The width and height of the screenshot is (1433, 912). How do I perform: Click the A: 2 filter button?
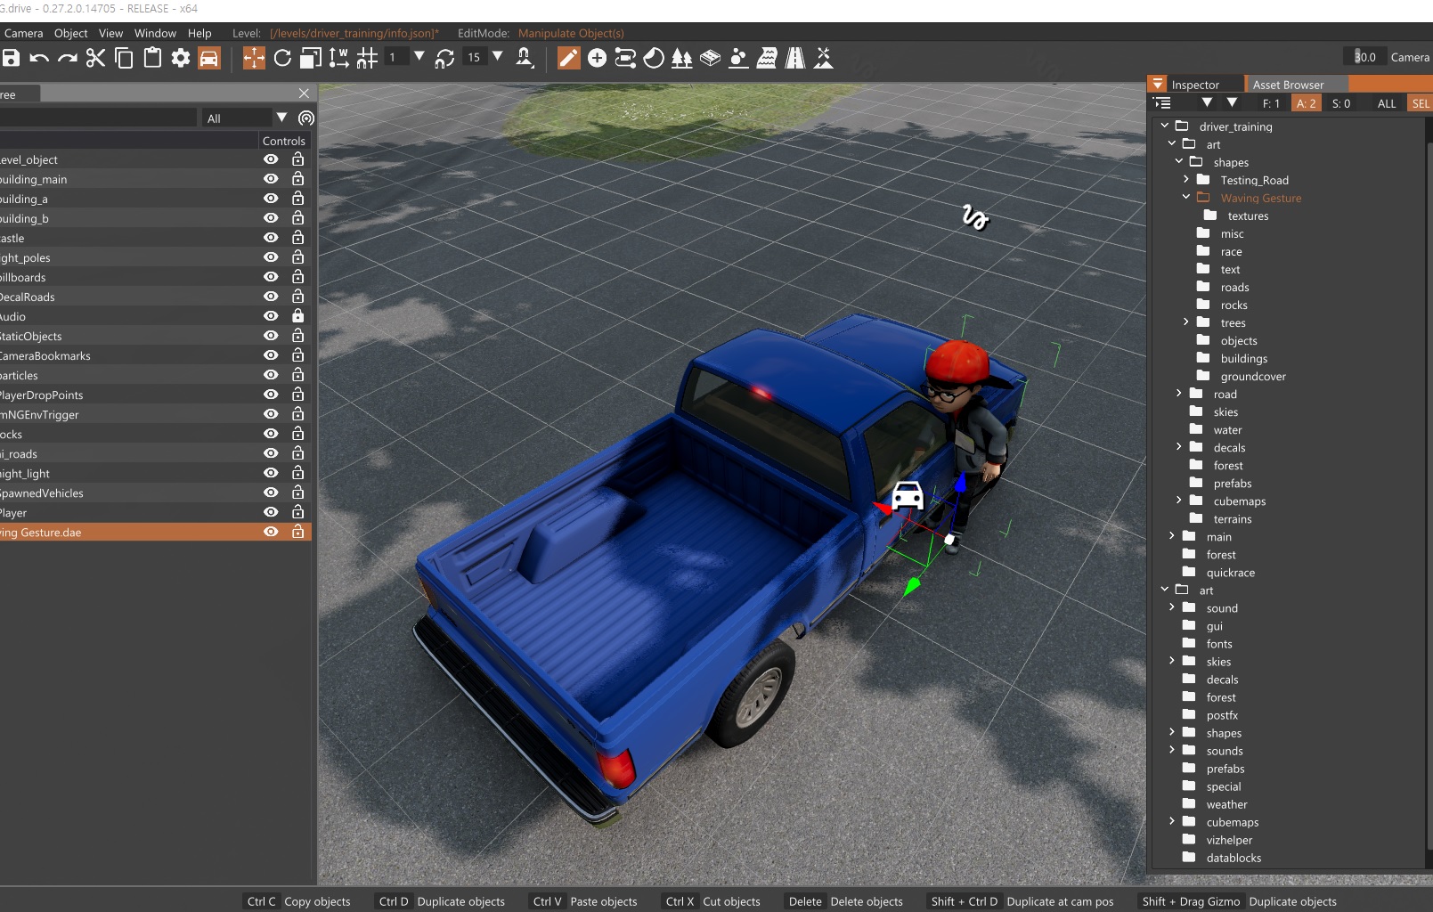(1306, 103)
